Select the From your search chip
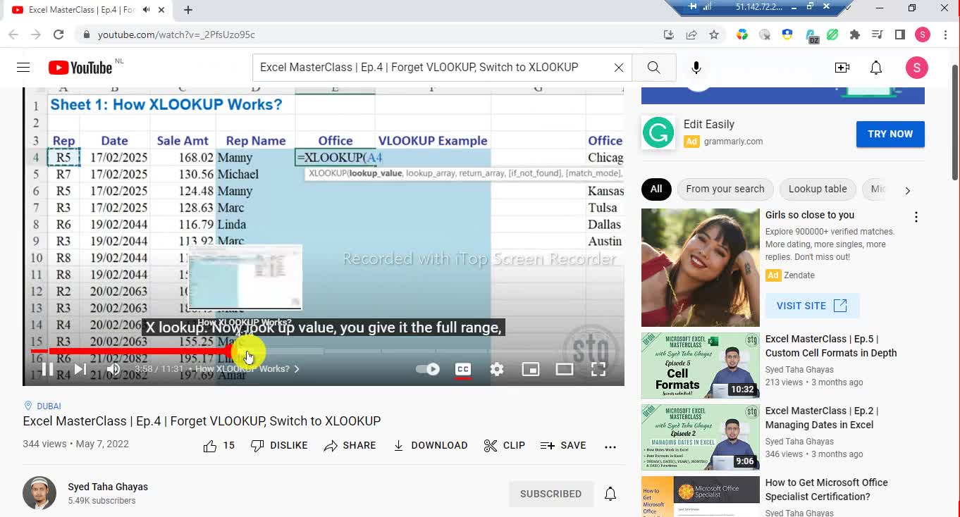Screen dimensions: 960x517 725,189
